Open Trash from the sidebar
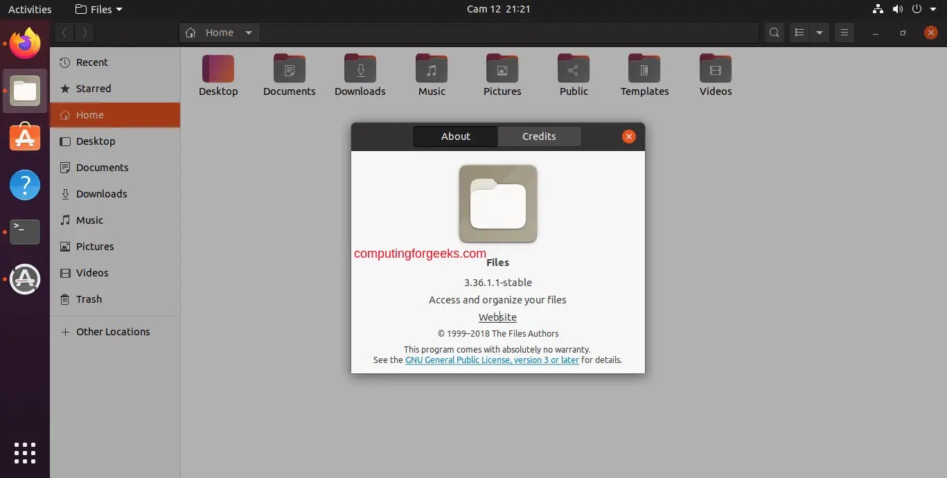947x478 pixels. (88, 299)
